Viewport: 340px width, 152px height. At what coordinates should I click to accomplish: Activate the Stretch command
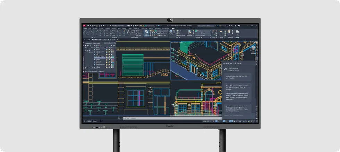click(107, 35)
